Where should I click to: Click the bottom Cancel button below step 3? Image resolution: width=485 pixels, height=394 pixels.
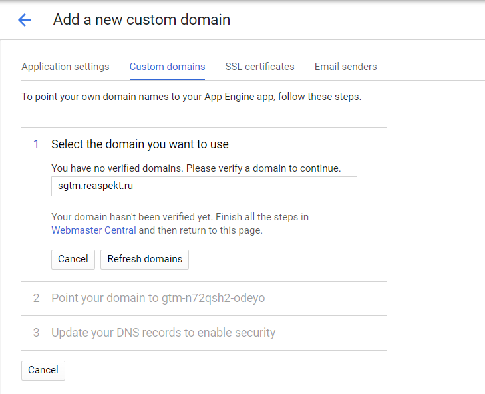[x=43, y=370]
